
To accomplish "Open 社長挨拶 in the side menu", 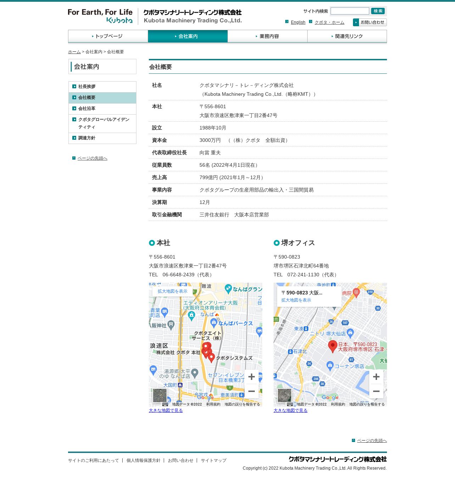I will pyautogui.click(x=102, y=87).
